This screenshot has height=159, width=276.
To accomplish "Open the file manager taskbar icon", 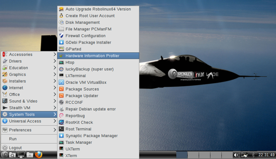I will [30, 155].
